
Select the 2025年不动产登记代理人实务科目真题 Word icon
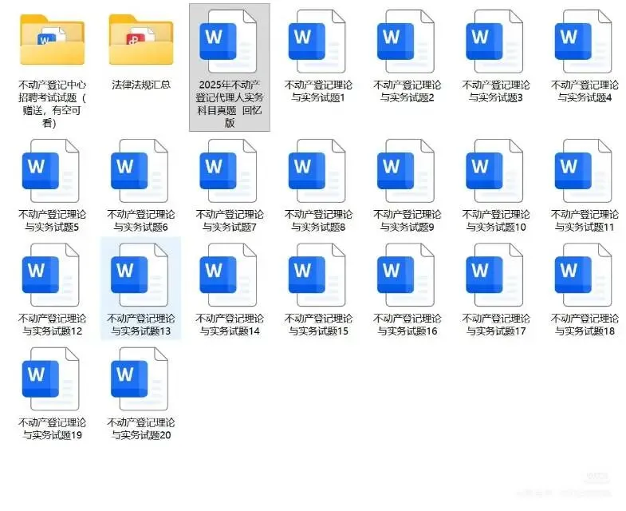(228, 42)
